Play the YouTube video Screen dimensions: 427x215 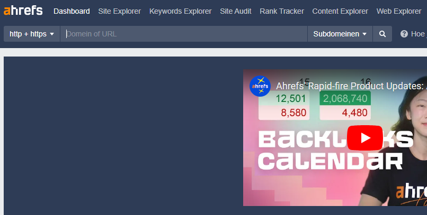[x=365, y=138]
